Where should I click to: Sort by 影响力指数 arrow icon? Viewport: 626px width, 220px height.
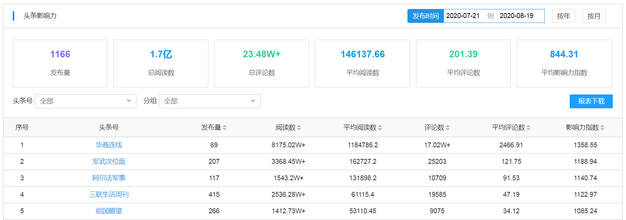tap(602, 128)
